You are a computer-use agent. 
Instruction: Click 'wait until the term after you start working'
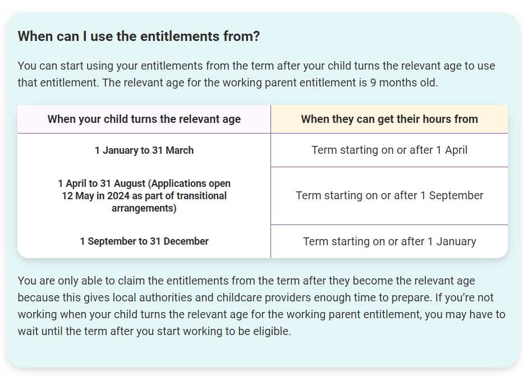click(125, 331)
